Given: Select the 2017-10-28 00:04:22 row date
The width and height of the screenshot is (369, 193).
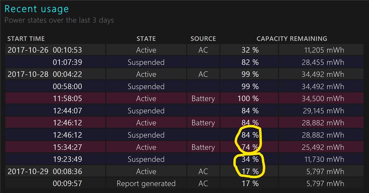Looking at the screenshot, I should [28, 74].
